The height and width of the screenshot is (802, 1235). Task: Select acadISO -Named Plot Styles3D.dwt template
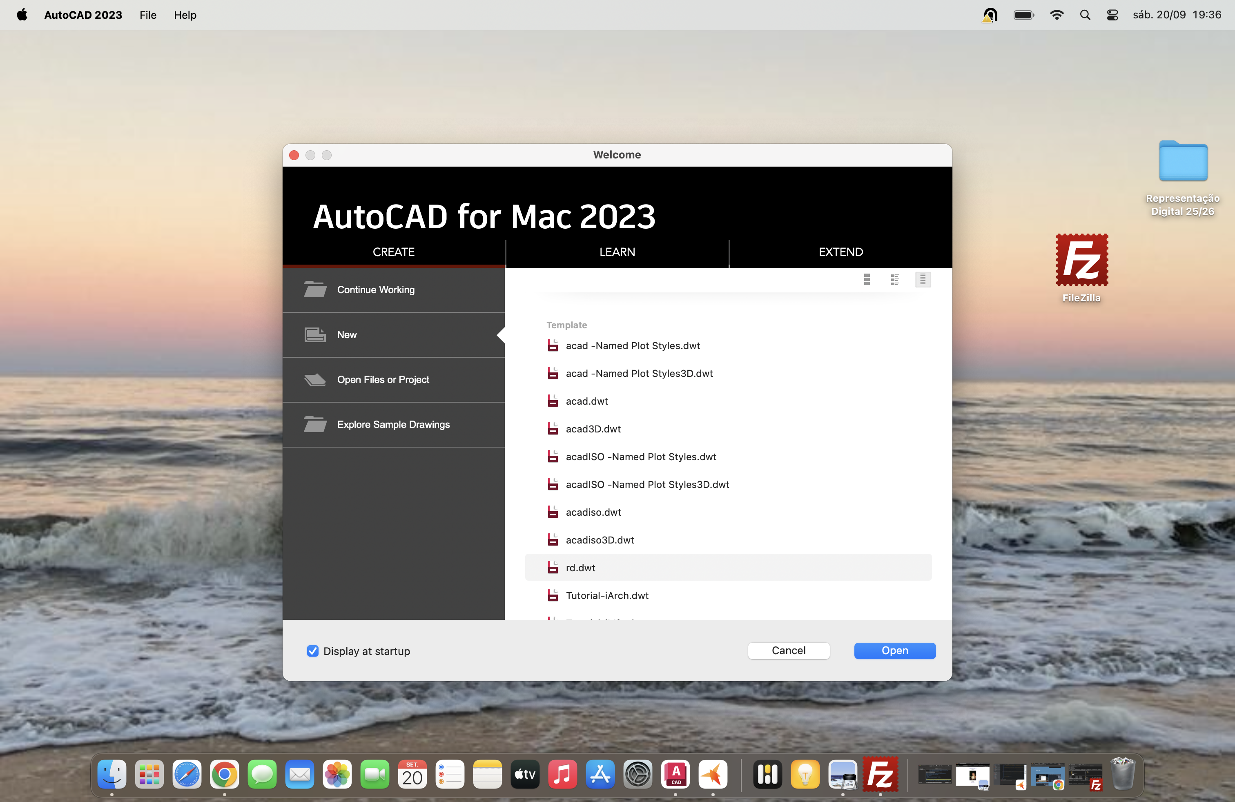point(647,485)
